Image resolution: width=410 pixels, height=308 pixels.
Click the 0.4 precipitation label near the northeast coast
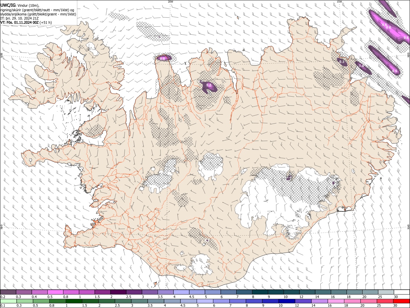click(x=361, y=66)
